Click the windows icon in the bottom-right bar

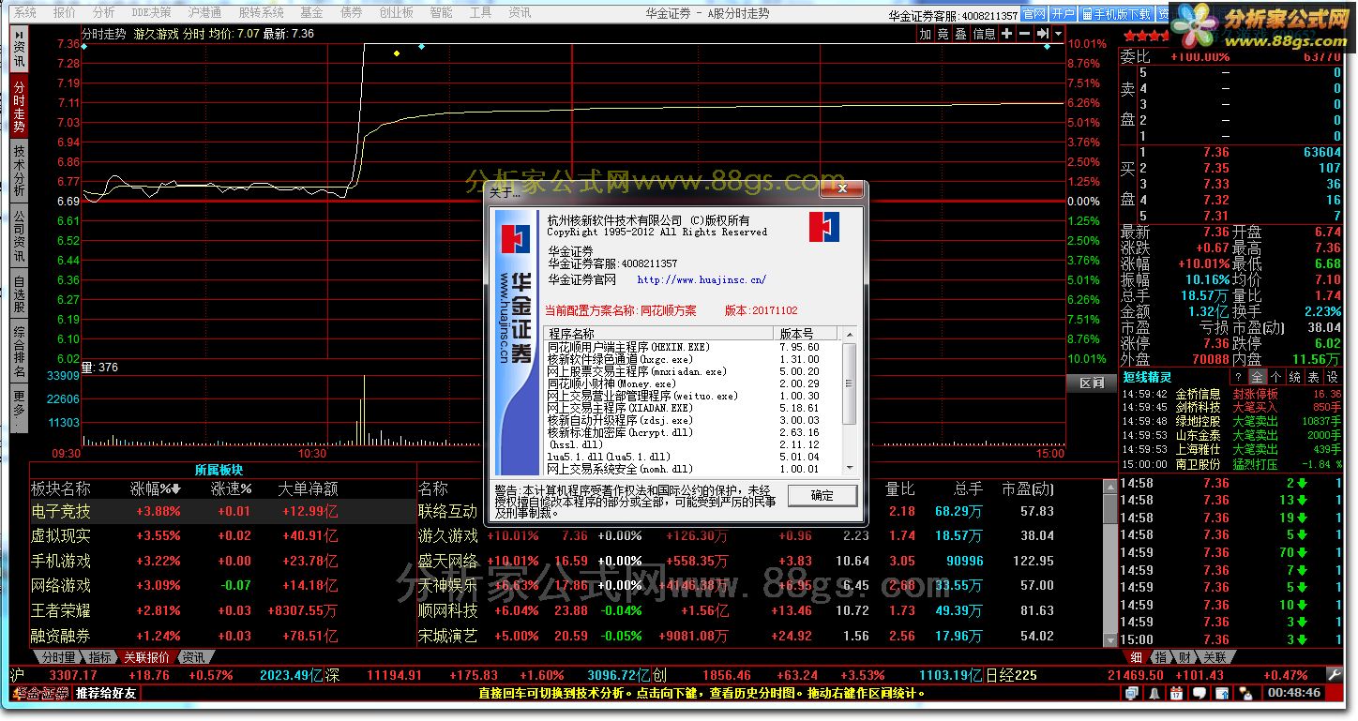click(1132, 693)
